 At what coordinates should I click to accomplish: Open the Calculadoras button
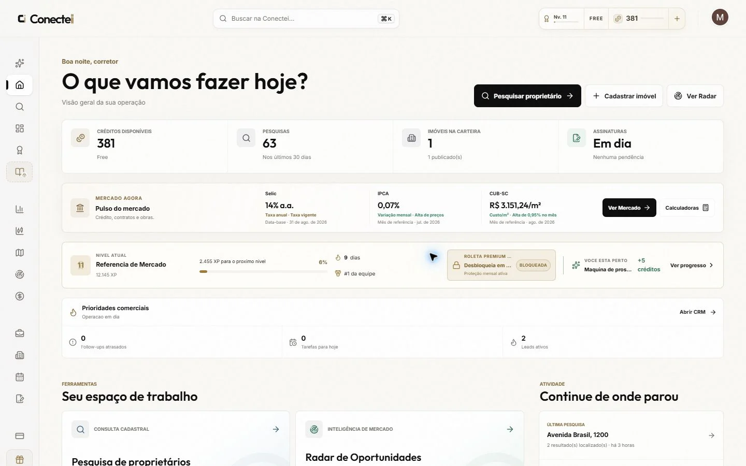(x=687, y=208)
